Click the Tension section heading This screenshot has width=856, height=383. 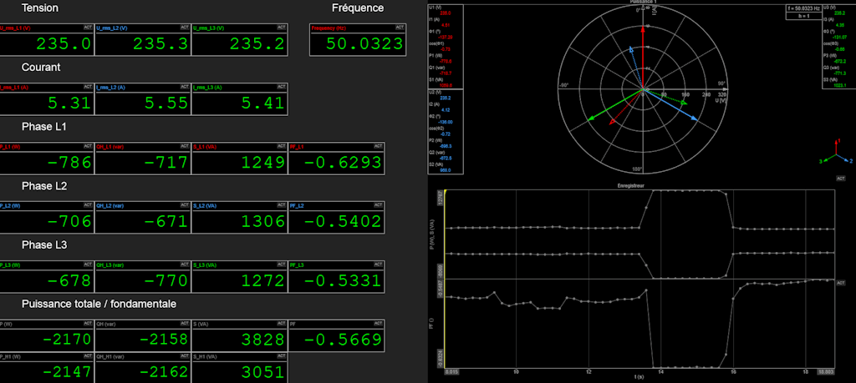click(x=40, y=8)
